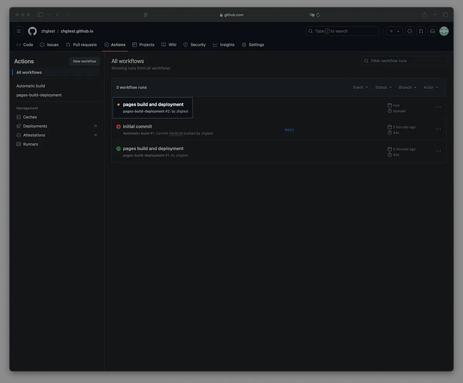Open the failed Initial commit workflow run
Screen dimensions: 463x383
point(137,127)
